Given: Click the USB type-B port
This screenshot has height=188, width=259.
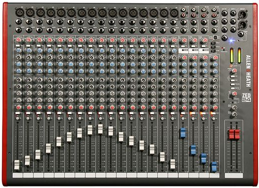Looking at the screenshot, I should (x=215, y=37).
